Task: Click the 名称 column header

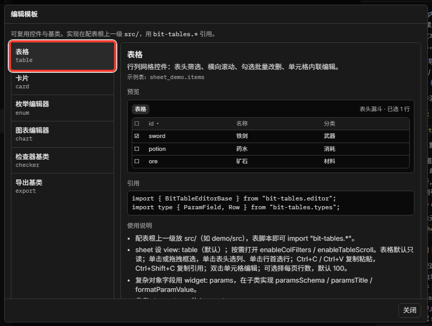Action: (242, 123)
